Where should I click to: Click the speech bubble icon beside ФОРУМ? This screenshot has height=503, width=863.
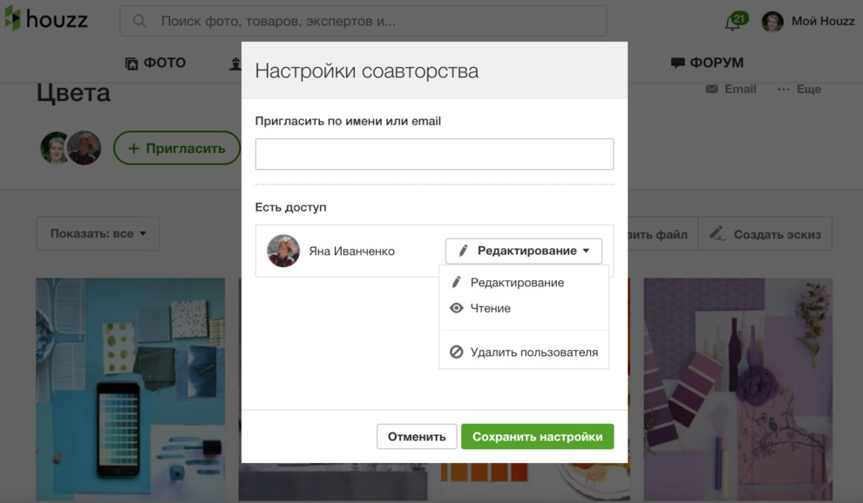coord(679,62)
